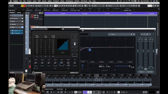Screen dimensions: 168x94
Task: Click the Undo arrow in Cubase toolbar
Action: click(x=10, y=6)
